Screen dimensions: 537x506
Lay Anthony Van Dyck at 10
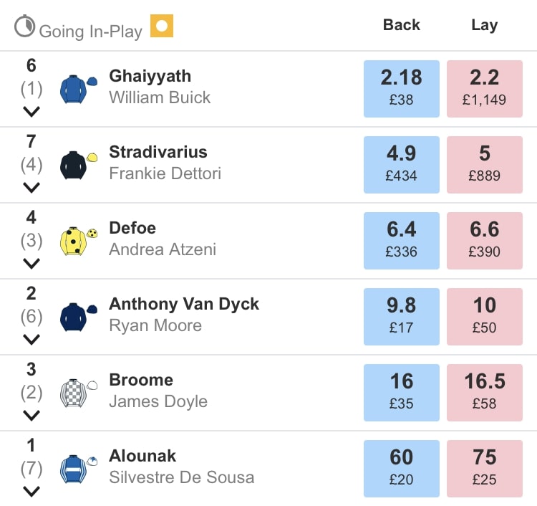(x=484, y=316)
